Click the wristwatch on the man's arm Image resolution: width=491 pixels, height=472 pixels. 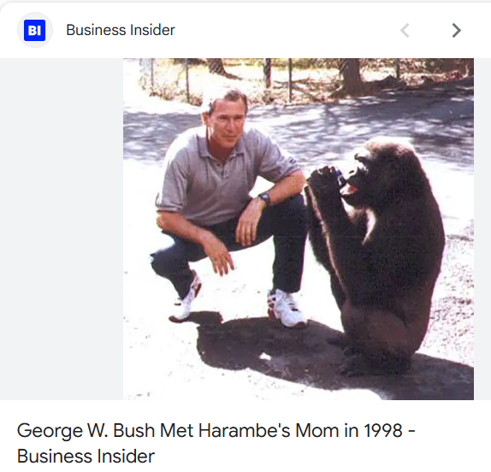[x=264, y=198]
